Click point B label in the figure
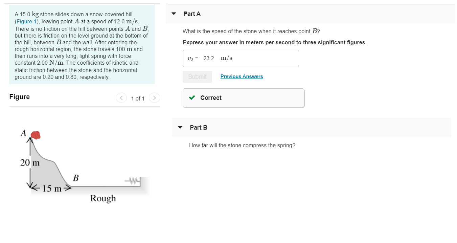 pyautogui.click(x=76, y=178)
